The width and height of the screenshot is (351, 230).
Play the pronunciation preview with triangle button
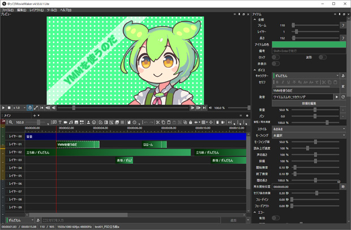click(336, 97)
